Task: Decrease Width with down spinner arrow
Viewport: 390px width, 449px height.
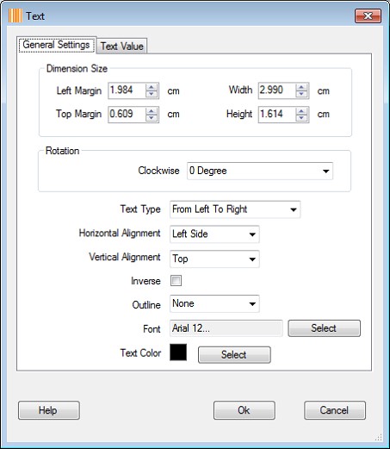Action: pos(301,94)
